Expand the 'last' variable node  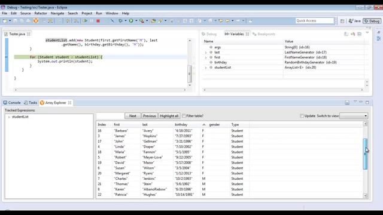click(206, 53)
